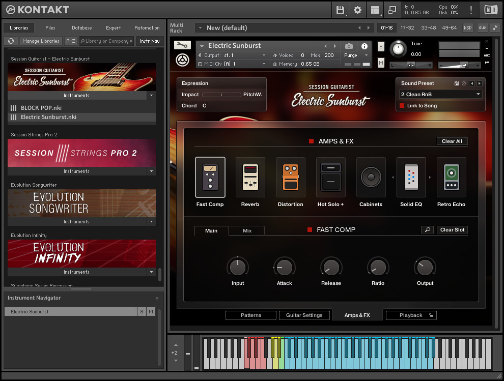Click the Native Instruments NI logo
This screenshot has height=381, width=504.
pos(490,10)
